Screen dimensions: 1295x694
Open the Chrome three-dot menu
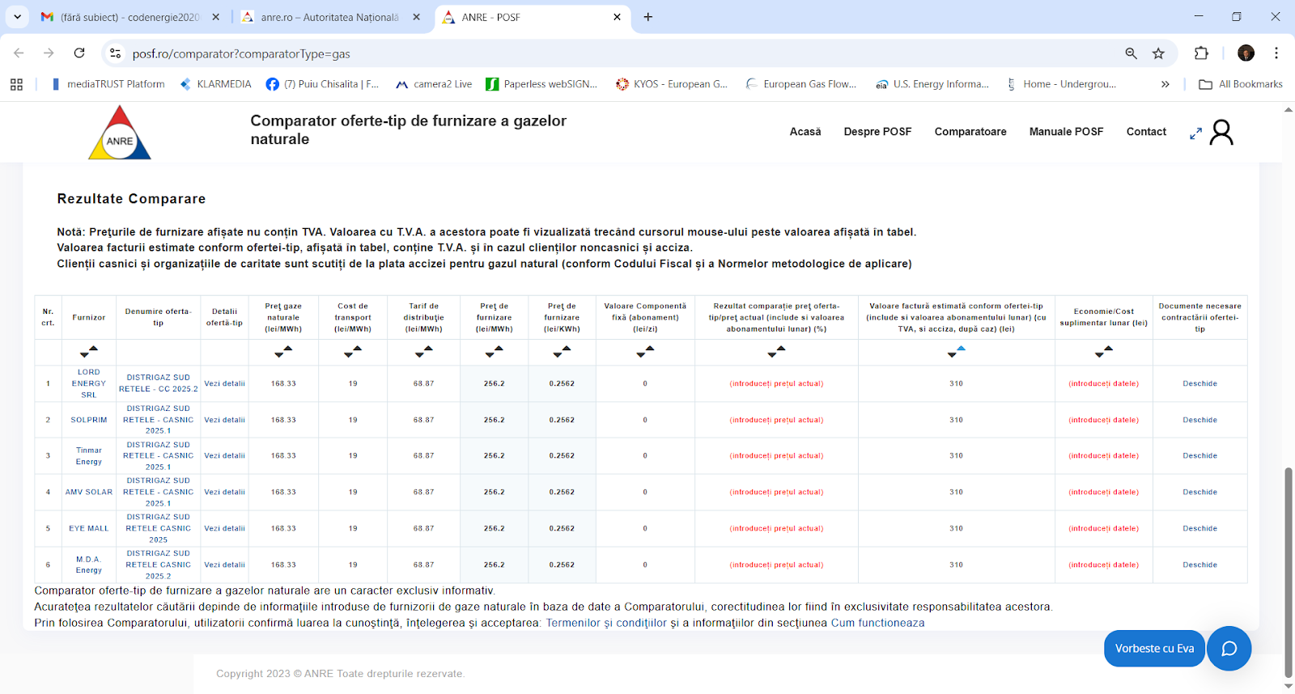click(x=1276, y=53)
